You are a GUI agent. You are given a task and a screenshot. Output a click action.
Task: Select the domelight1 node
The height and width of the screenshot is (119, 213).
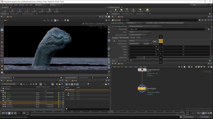(142, 89)
